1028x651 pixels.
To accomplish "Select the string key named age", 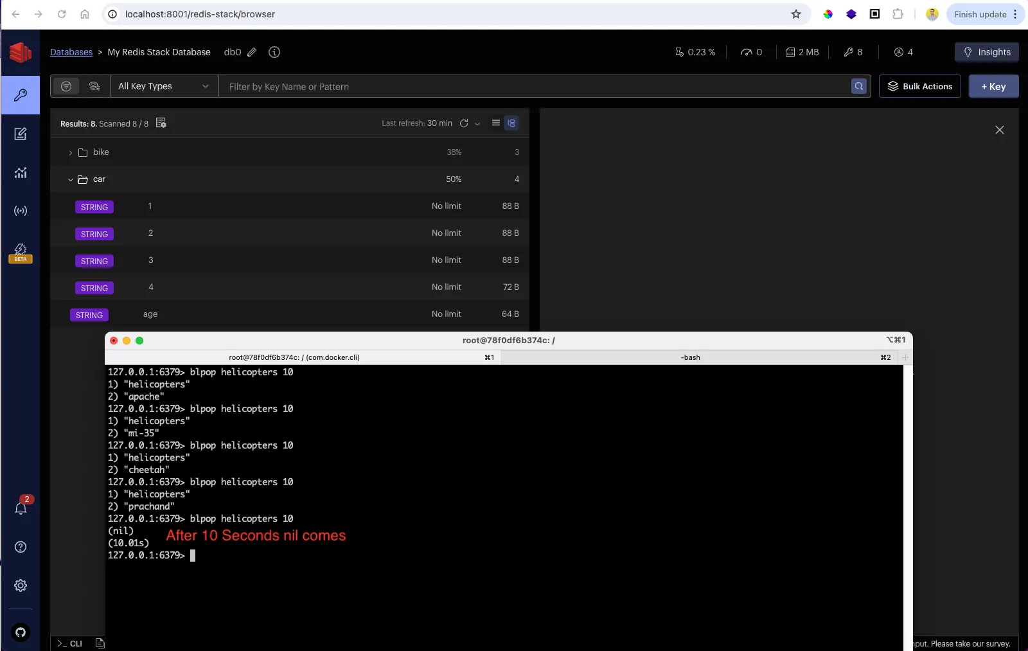I will point(290,314).
